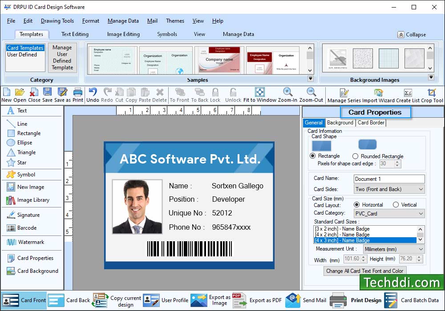Click the Zoom-In magnifier icon
445x311 pixels.
287,92
